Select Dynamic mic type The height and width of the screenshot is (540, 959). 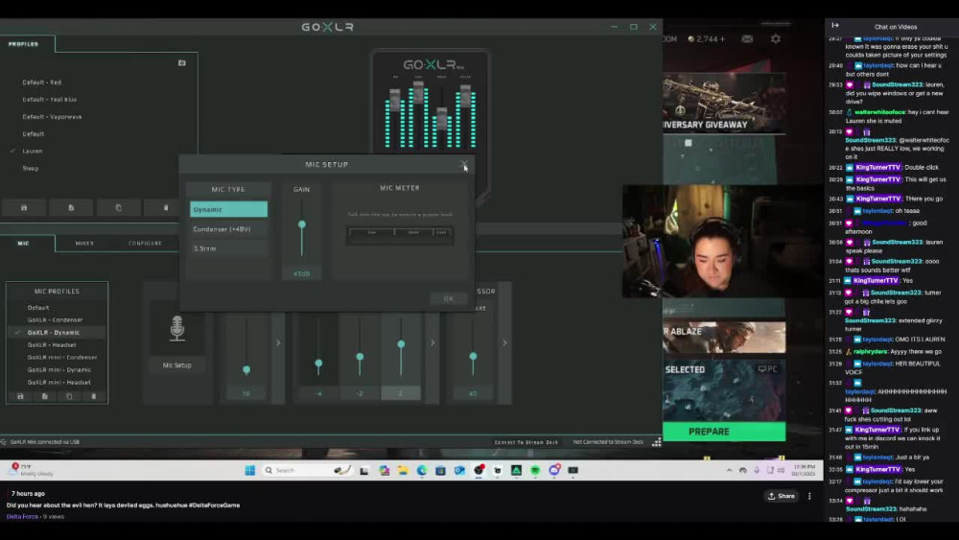click(229, 209)
